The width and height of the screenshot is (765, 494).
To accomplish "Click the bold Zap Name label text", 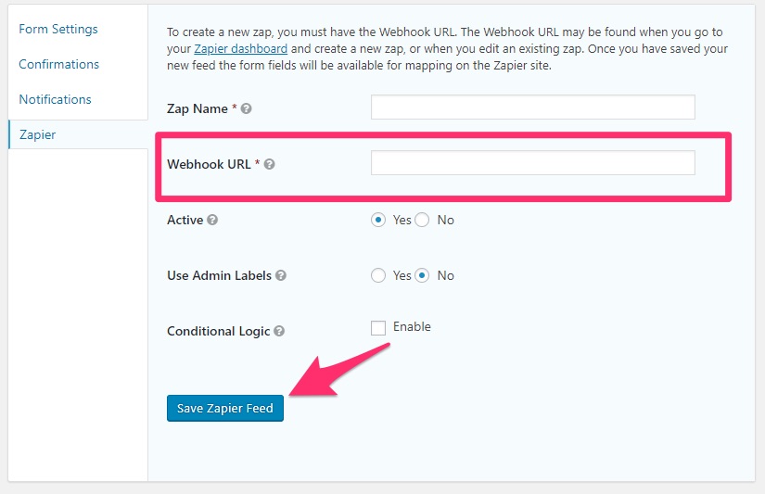I will click(198, 108).
